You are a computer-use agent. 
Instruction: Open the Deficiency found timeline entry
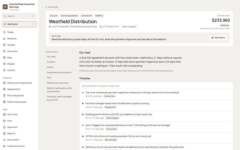coord(156,147)
